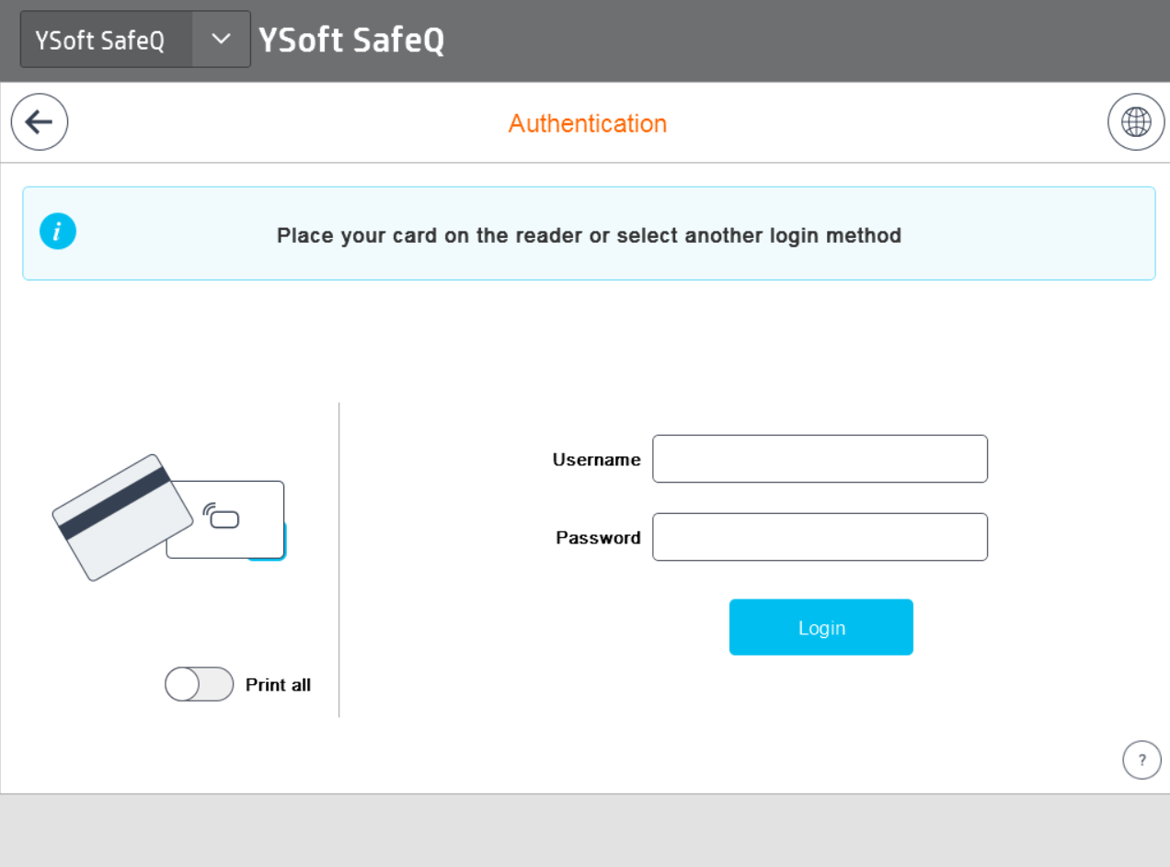Focus the Username input field
The image size is (1170, 867).
click(x=820, y=459)
